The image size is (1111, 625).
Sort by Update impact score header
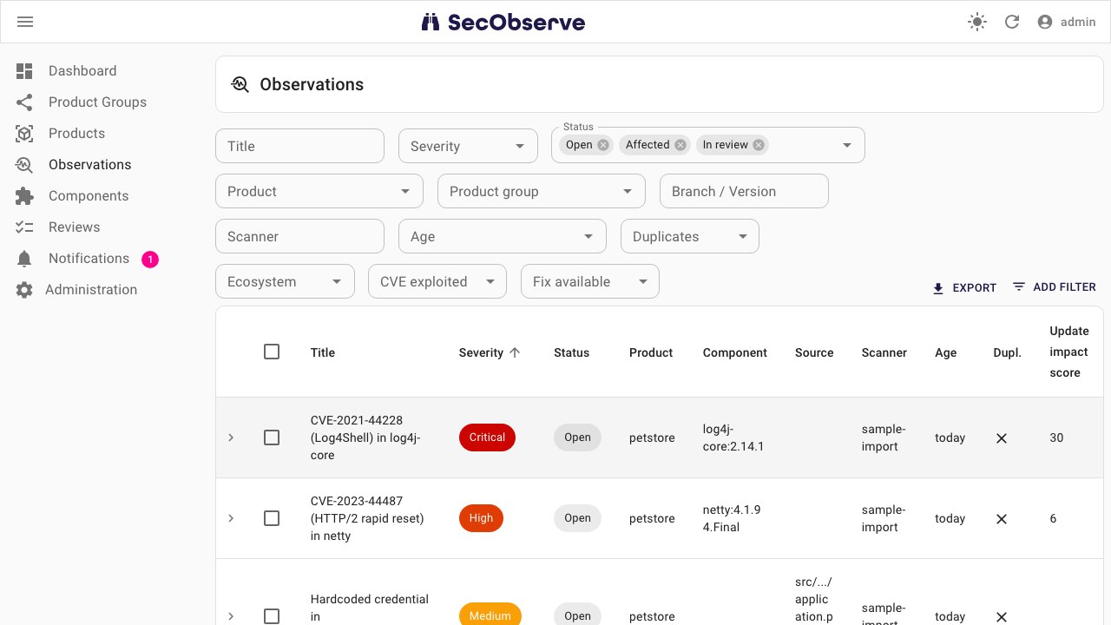click(1069, 352)
